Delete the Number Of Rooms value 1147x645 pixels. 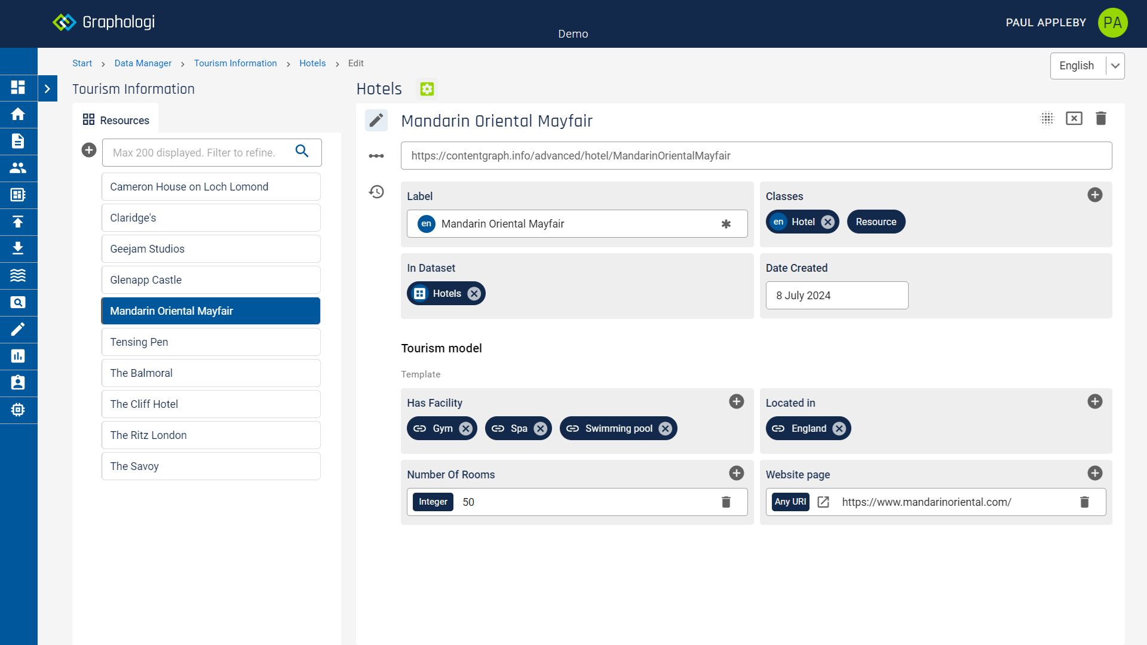726,502
